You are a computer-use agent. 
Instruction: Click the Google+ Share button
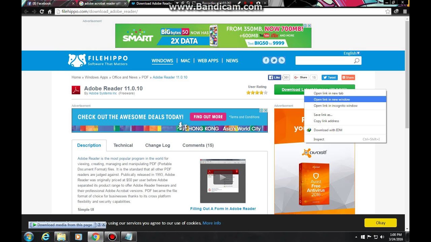(301, 77)
